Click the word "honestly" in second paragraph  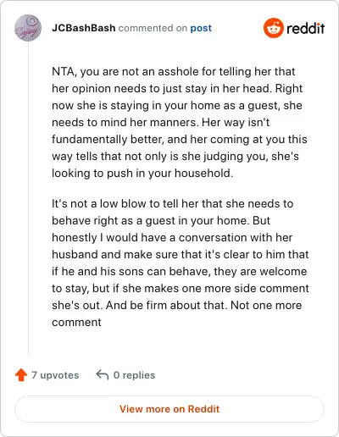[75, 238]
